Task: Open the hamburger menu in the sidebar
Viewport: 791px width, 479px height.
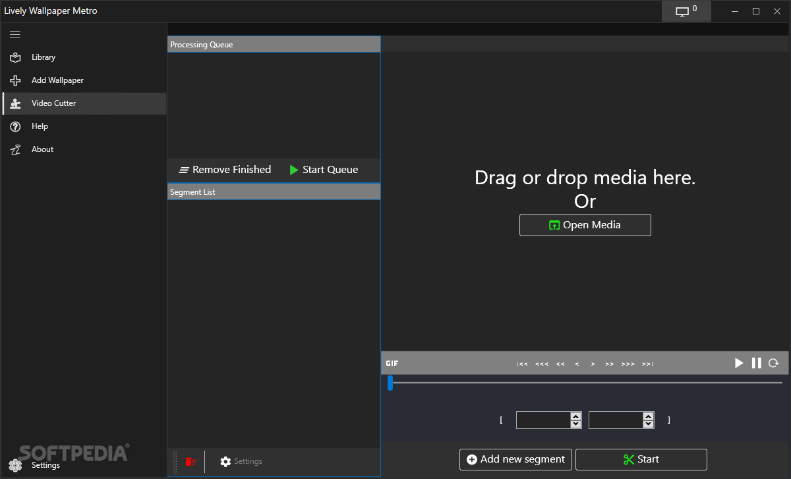Action: coord(15,35)
